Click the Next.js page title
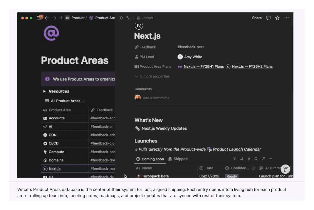This screenshot has height=210, width=314. (x=147, y=36)
